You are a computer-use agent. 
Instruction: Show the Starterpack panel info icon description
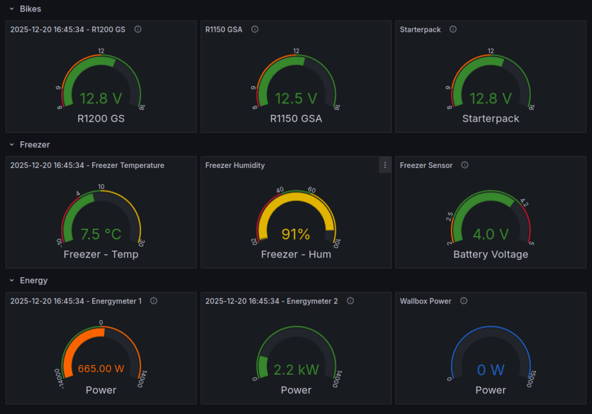point(453,29)
